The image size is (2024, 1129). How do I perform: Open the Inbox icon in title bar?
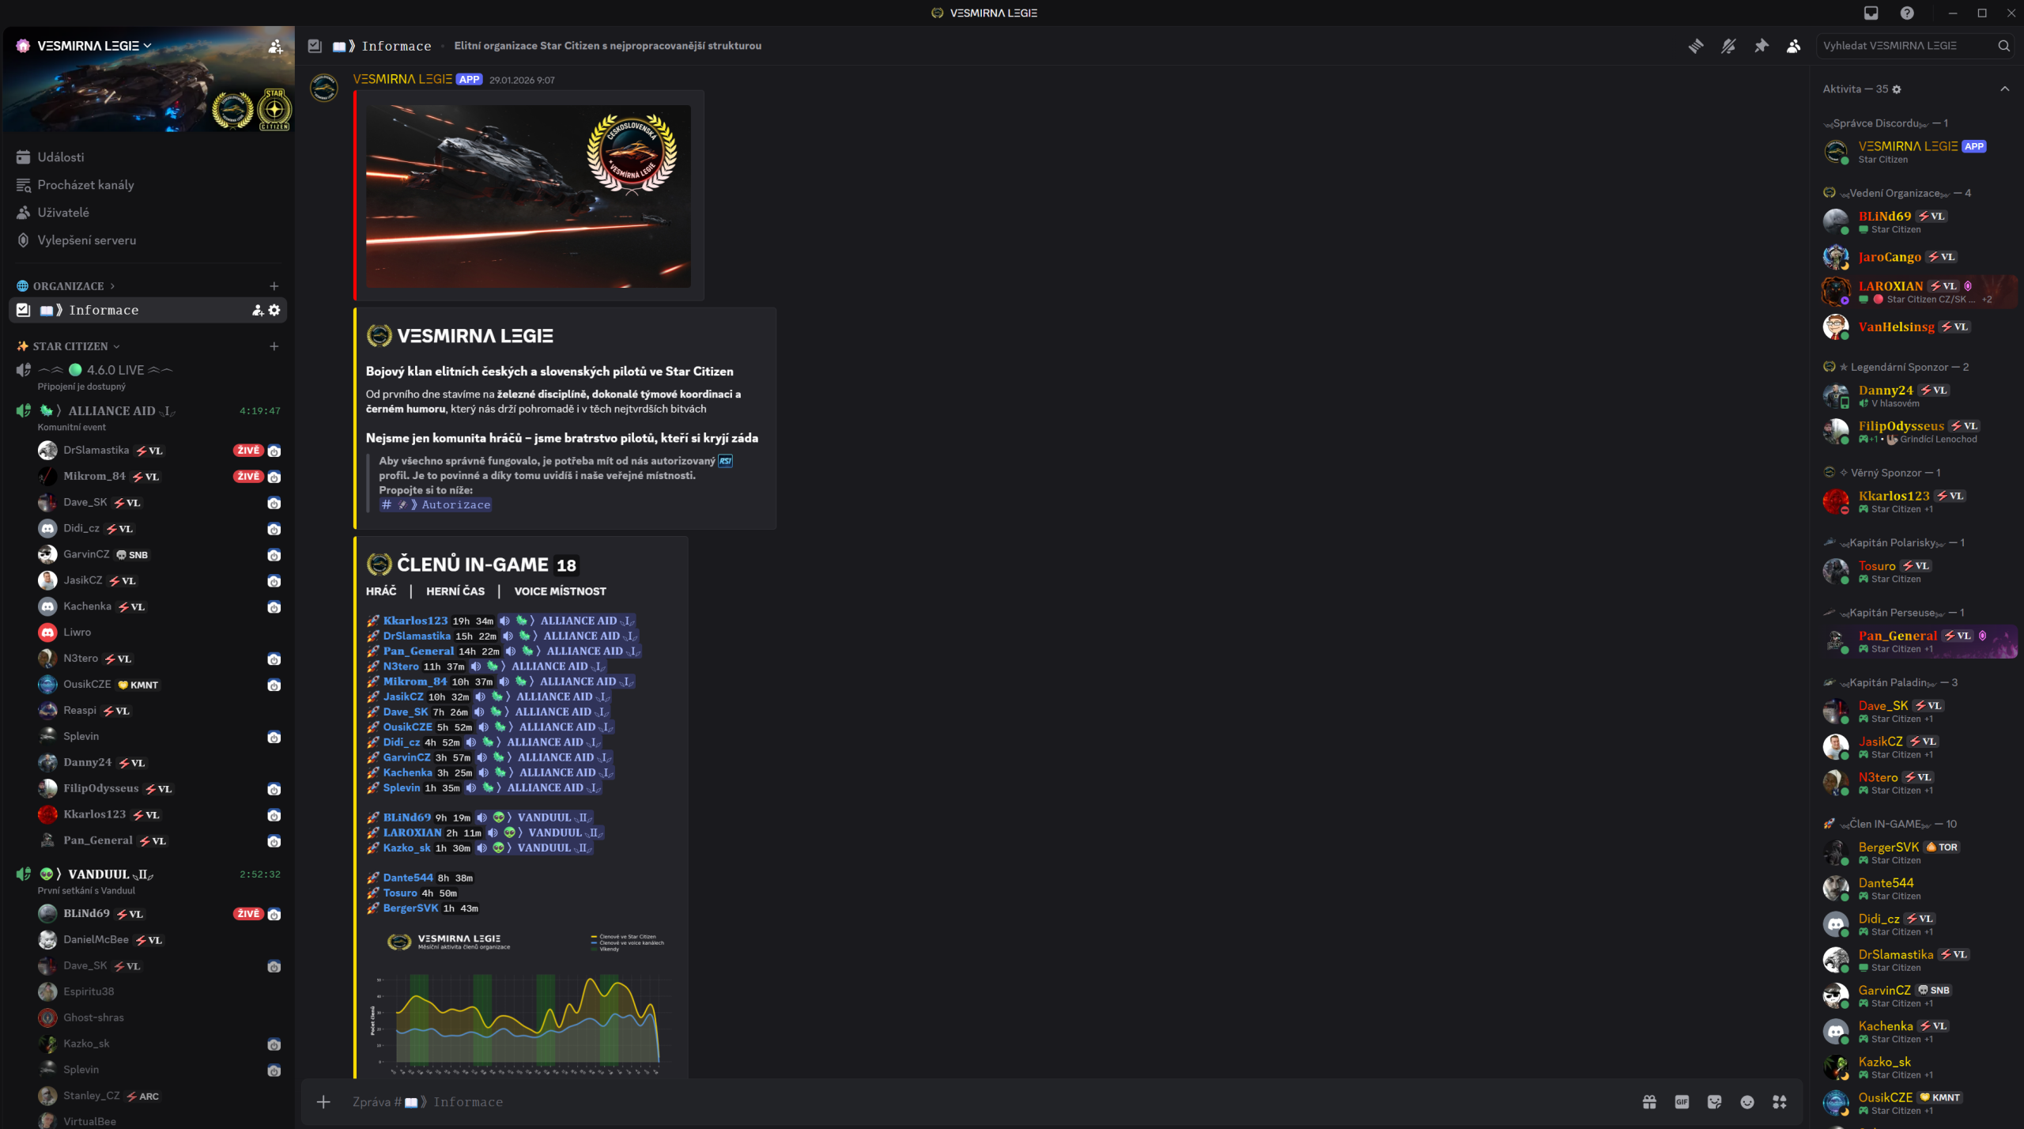tap(1871, 13)
